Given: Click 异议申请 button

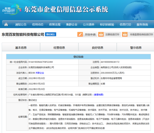Looking at the screenshot, I should tap(87, 34).
